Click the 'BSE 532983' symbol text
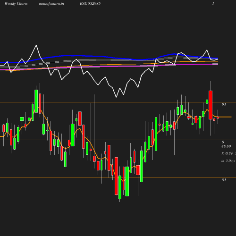This screenshot has height=236, width=236. 90,3
